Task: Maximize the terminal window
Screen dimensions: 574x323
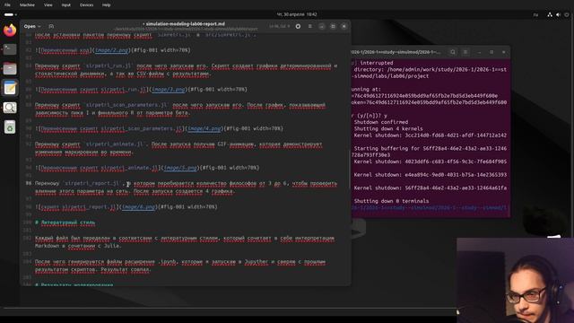Action: coord(491,52)
